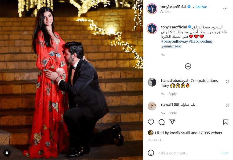Open the #babyloading hashtag
This screenshot has width=233, height=160.
click(201, 42)
